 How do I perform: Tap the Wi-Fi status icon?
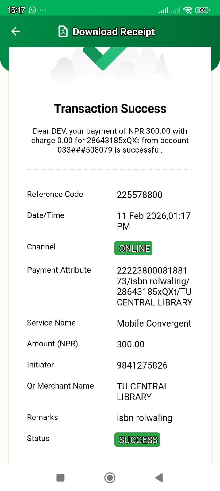pyautogui.click(x=187, y=10)
